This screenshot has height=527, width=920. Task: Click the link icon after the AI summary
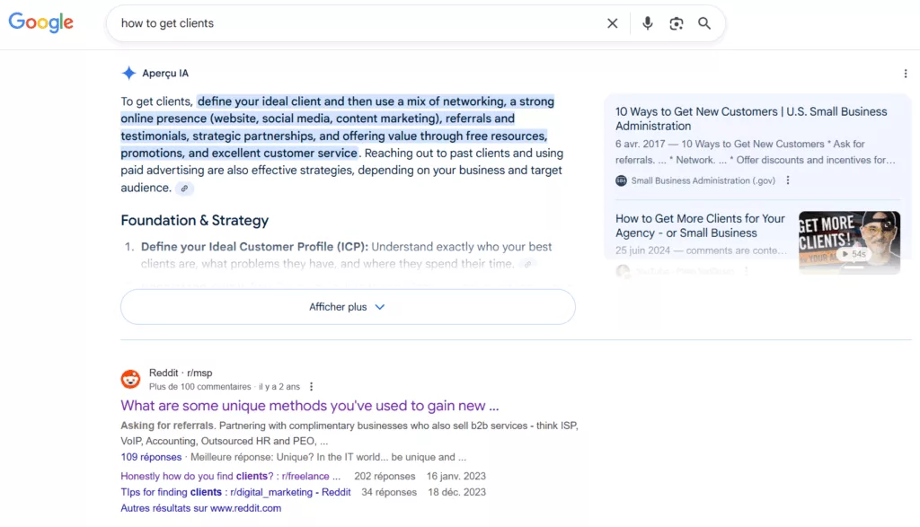186,188
